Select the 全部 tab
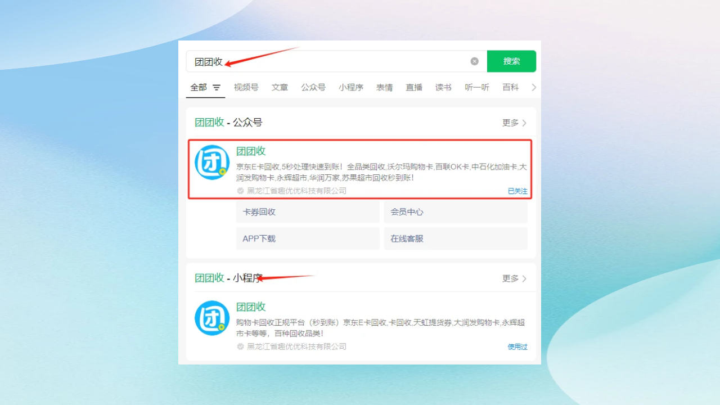The image size is (720, 405). 199,87
